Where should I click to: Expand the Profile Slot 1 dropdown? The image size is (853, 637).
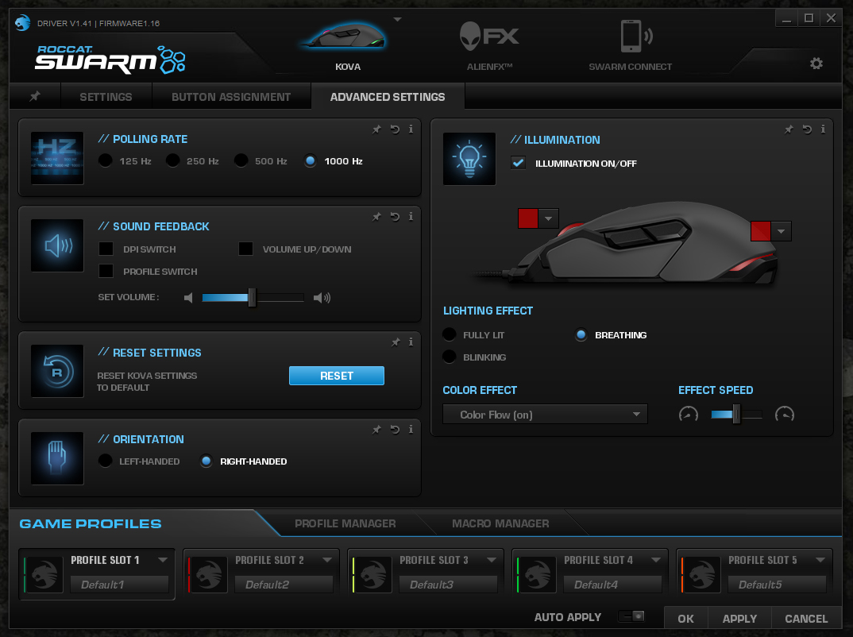click(163, 560)
